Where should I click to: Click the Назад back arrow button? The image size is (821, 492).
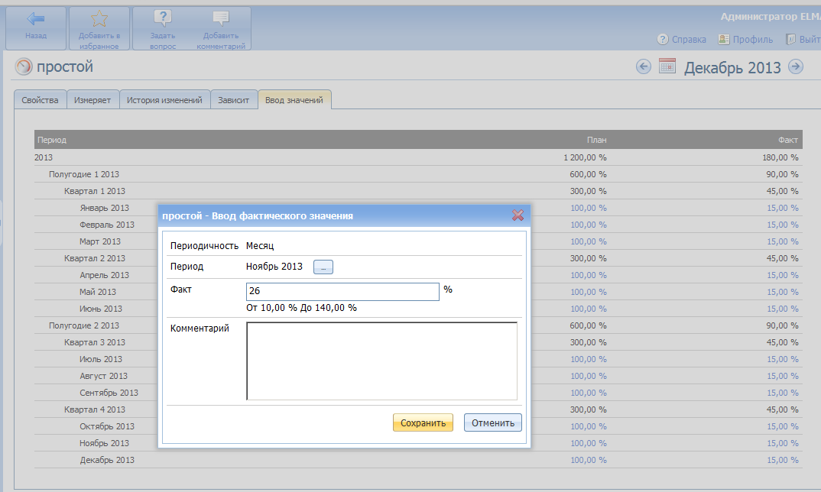click(x=35, y=21)
